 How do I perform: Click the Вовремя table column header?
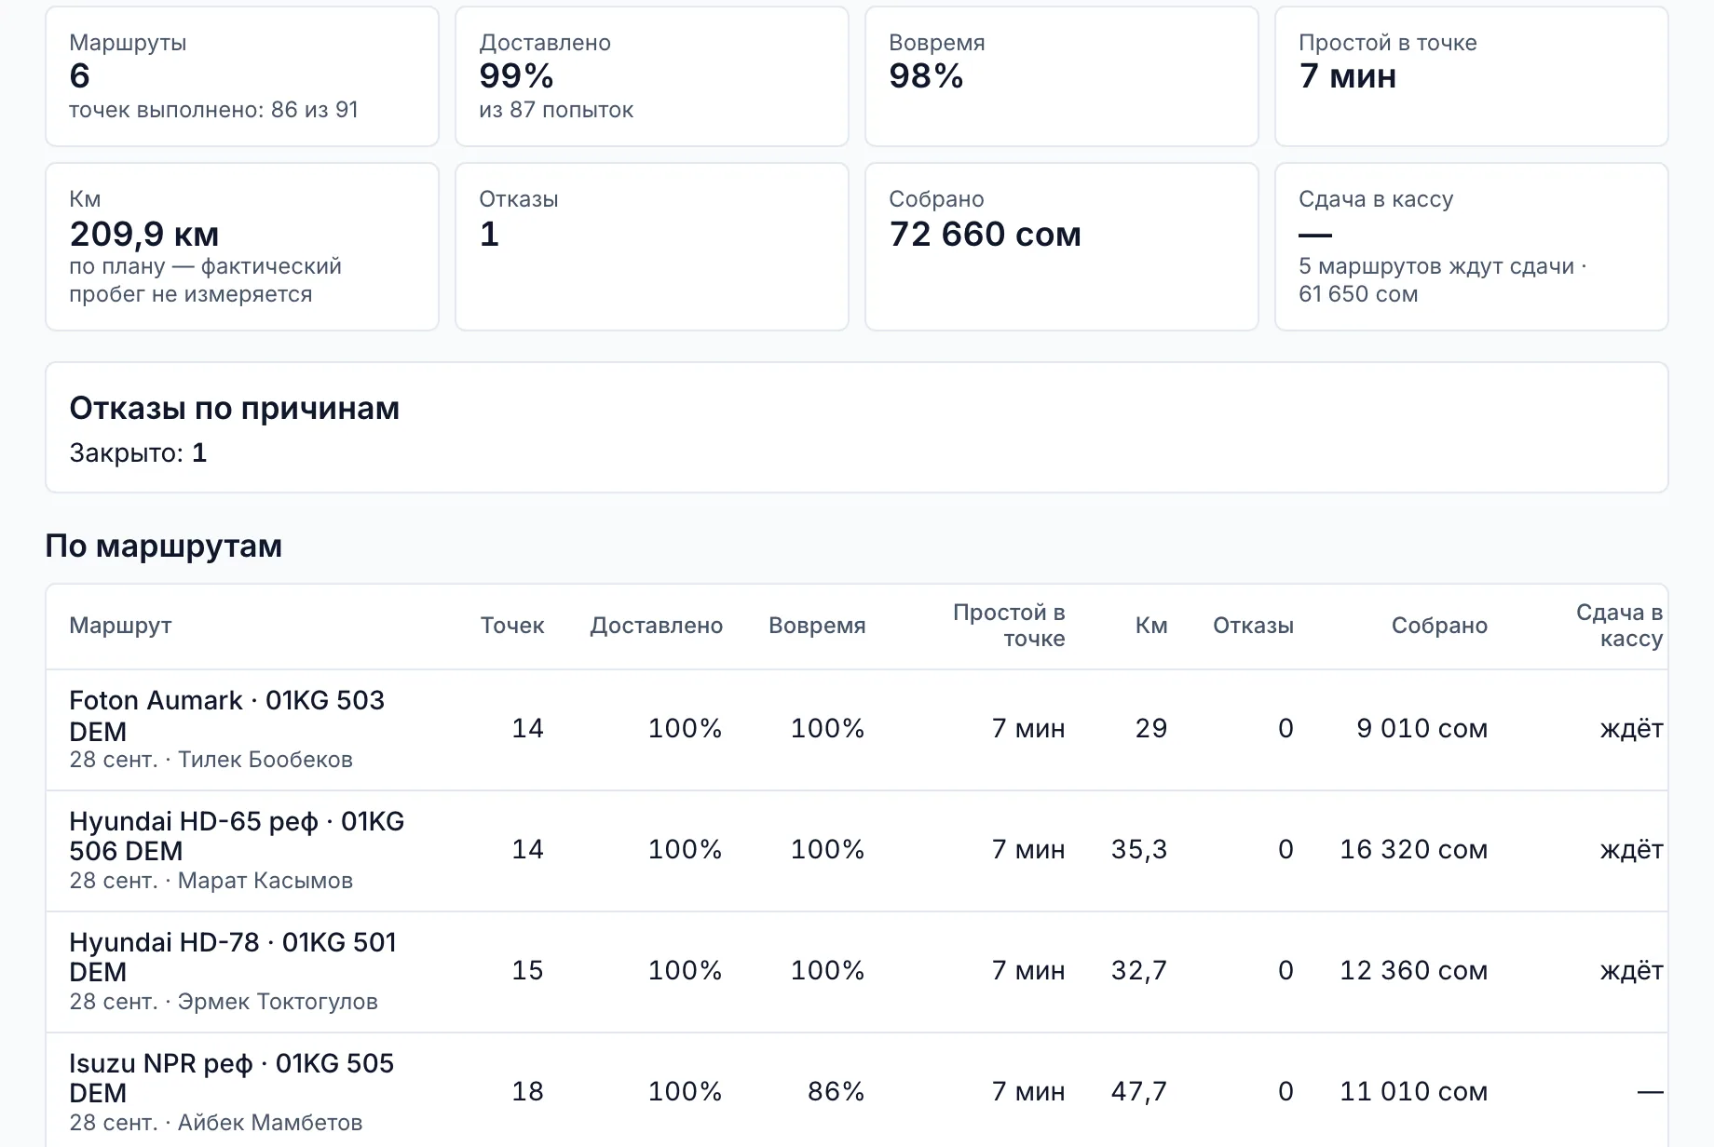(817, 626)
